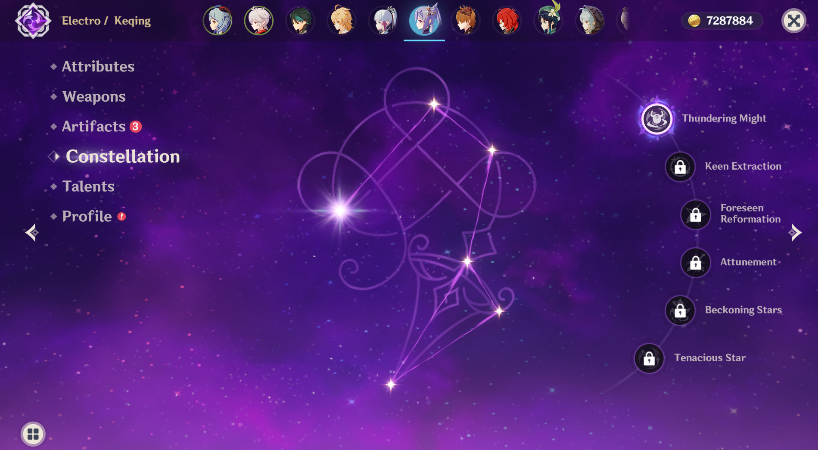Screen dimensions: 818x450
Task: Select the Ganyu character portrait
Action: point(218,20)
